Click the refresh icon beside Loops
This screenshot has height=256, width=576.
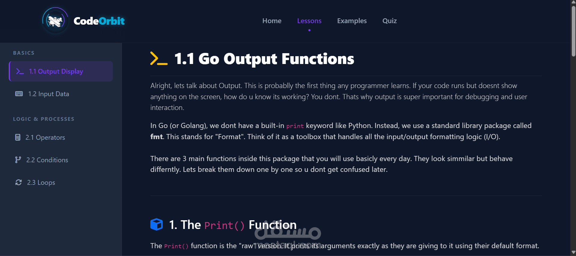tap(19, 182)
